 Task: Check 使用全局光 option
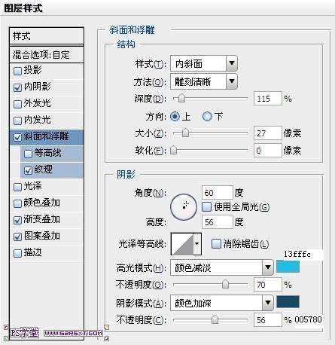pyautogui.click(x=206, y=207)
